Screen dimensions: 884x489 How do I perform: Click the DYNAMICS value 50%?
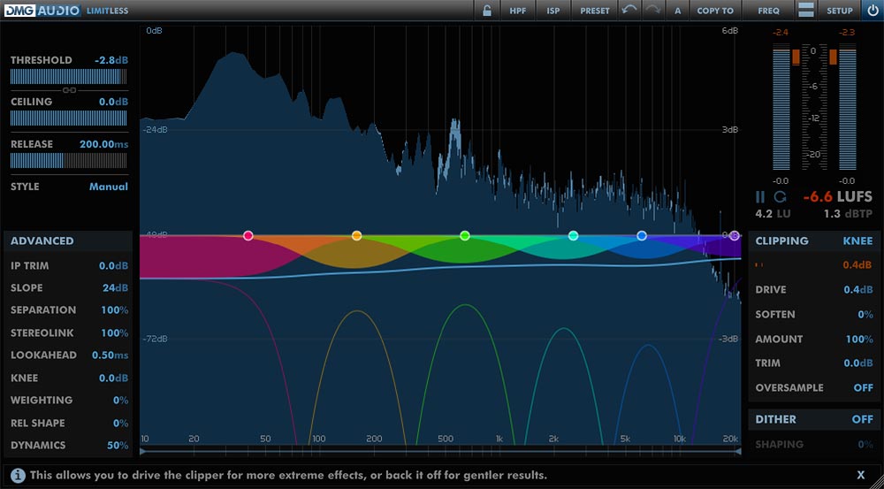118,445
